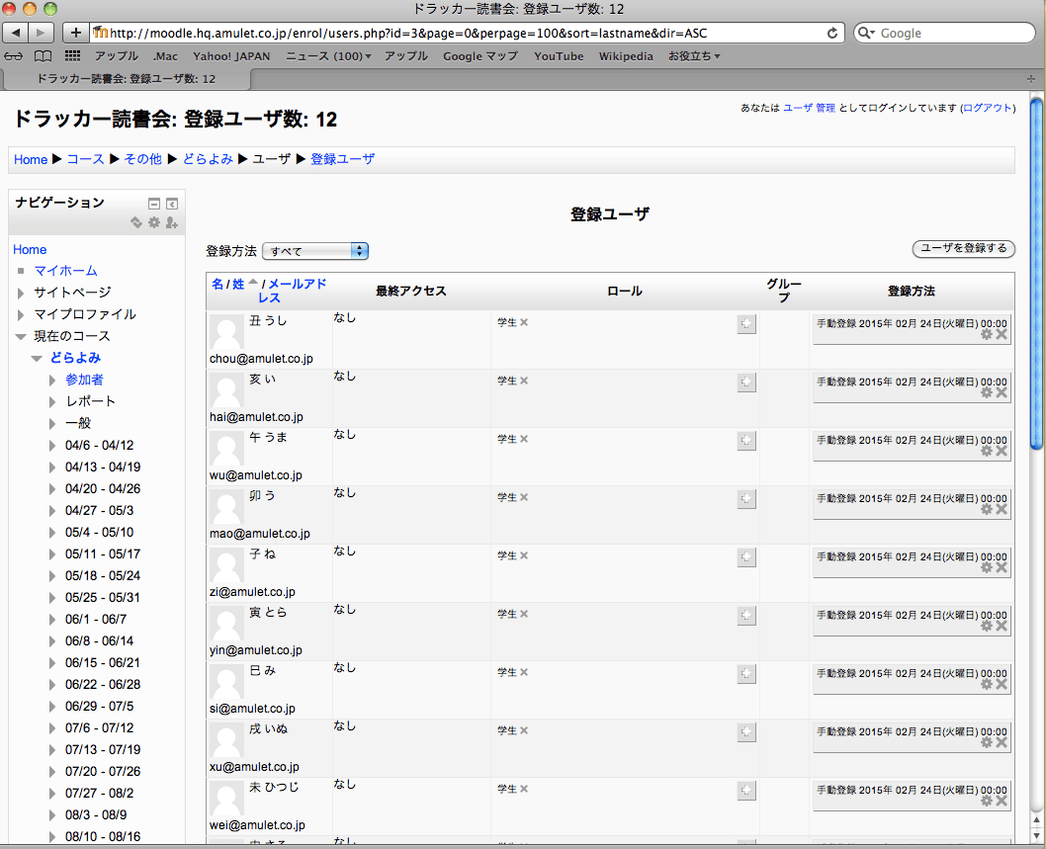
Task: Open the マイホーム navigation link
Action: [65, 271]
